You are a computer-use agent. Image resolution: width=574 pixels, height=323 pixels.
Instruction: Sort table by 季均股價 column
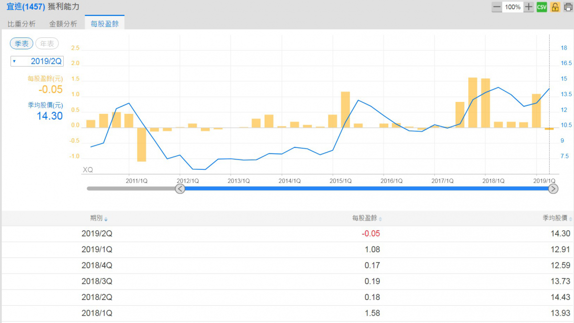coord(557,218)
